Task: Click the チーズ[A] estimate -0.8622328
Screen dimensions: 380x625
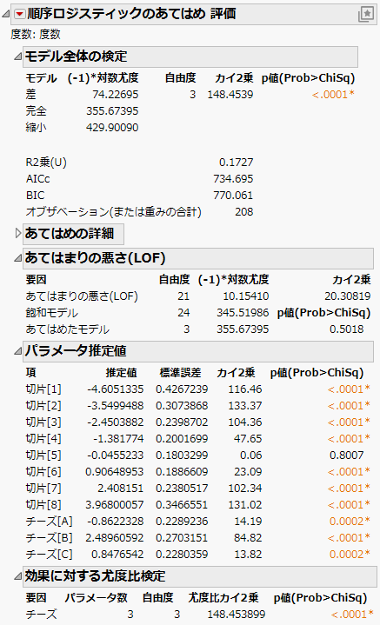Action: (x=116, y=522)
